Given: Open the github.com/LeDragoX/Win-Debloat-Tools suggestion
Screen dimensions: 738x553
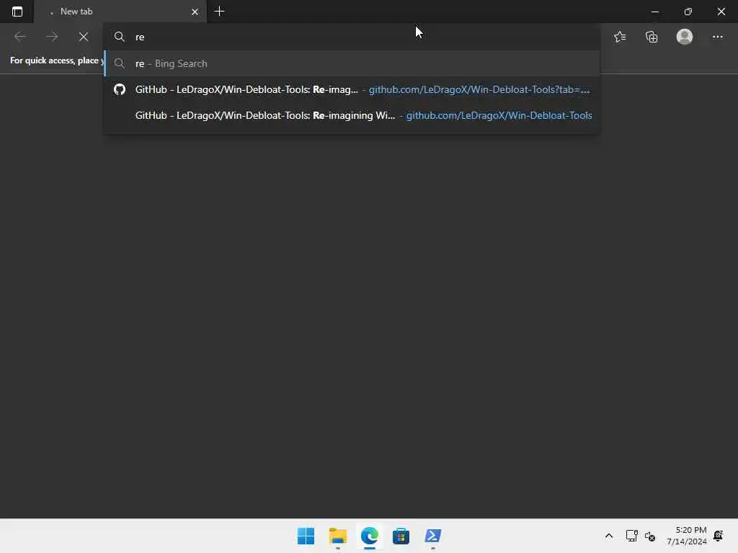Looking at the screenshot, I should click(x=351, y=115).
